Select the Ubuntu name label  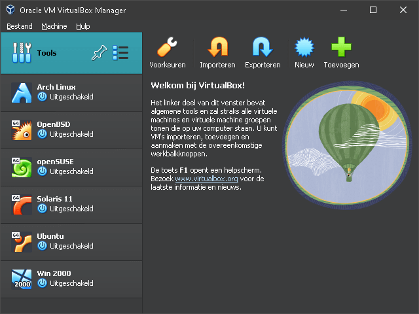point(50,236)
